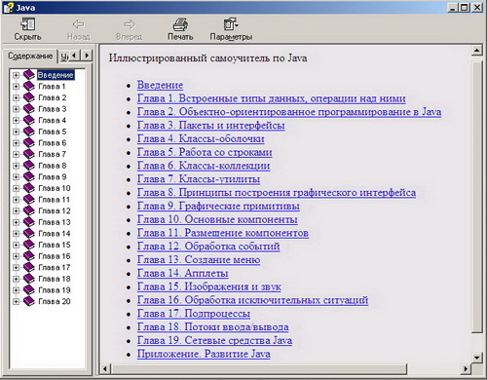The image size is (487, 380).
Task: Open link Глава 1. Встроенные типы данных
Action: click(x=272, y=98)
